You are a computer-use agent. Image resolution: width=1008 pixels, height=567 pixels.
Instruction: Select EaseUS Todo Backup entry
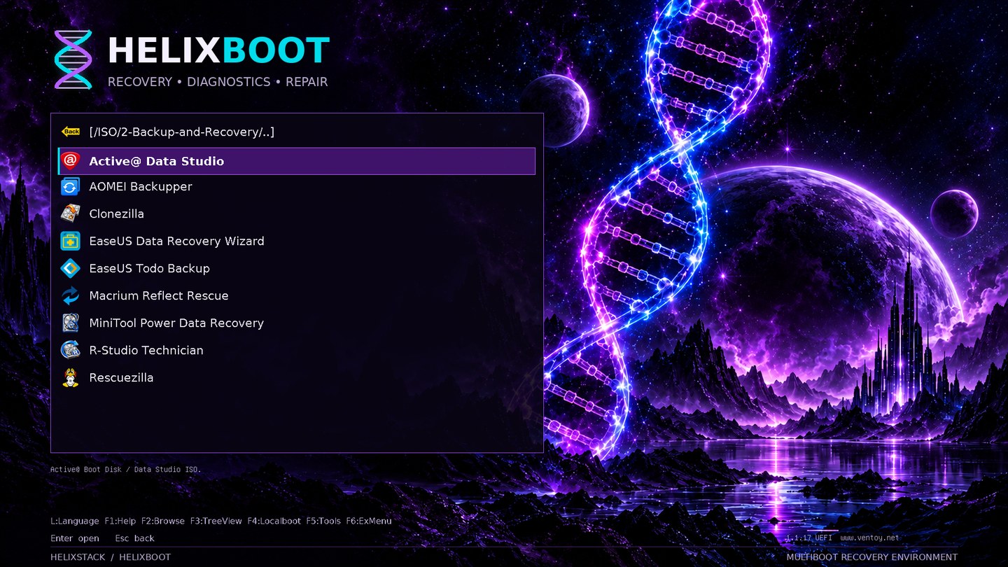(x=297, y=268)
